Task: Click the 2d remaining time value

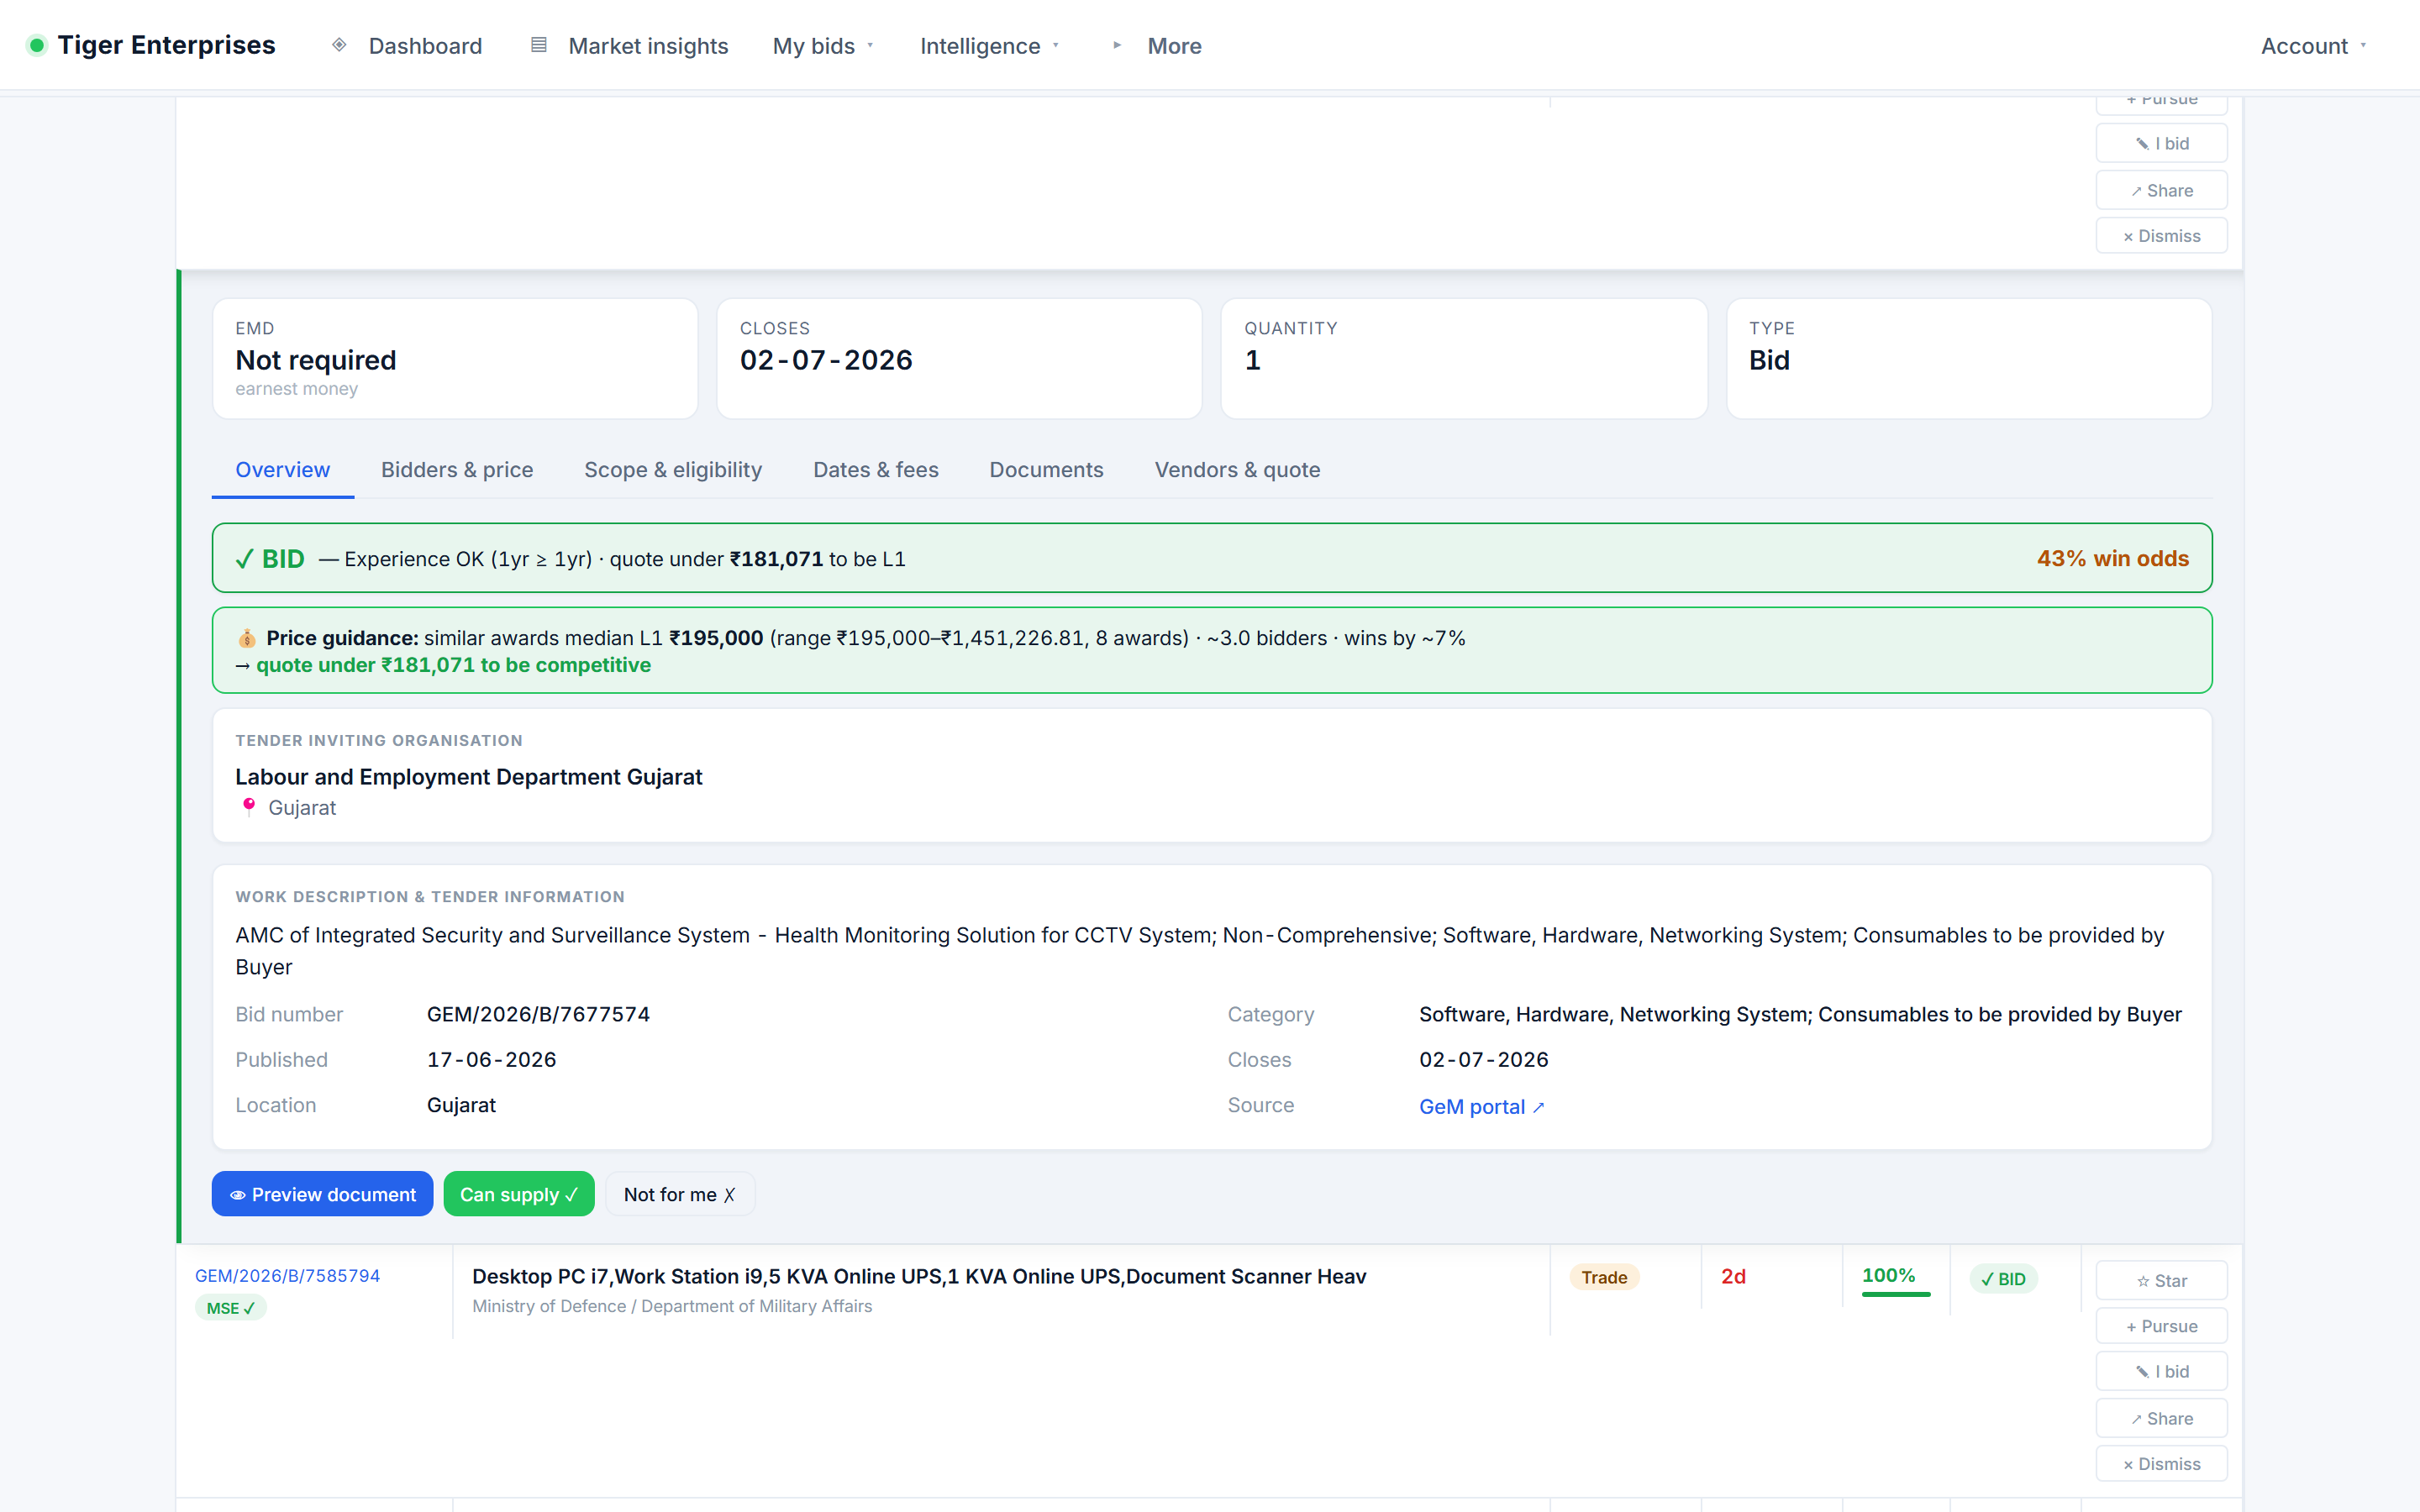Action: 1733,1277
